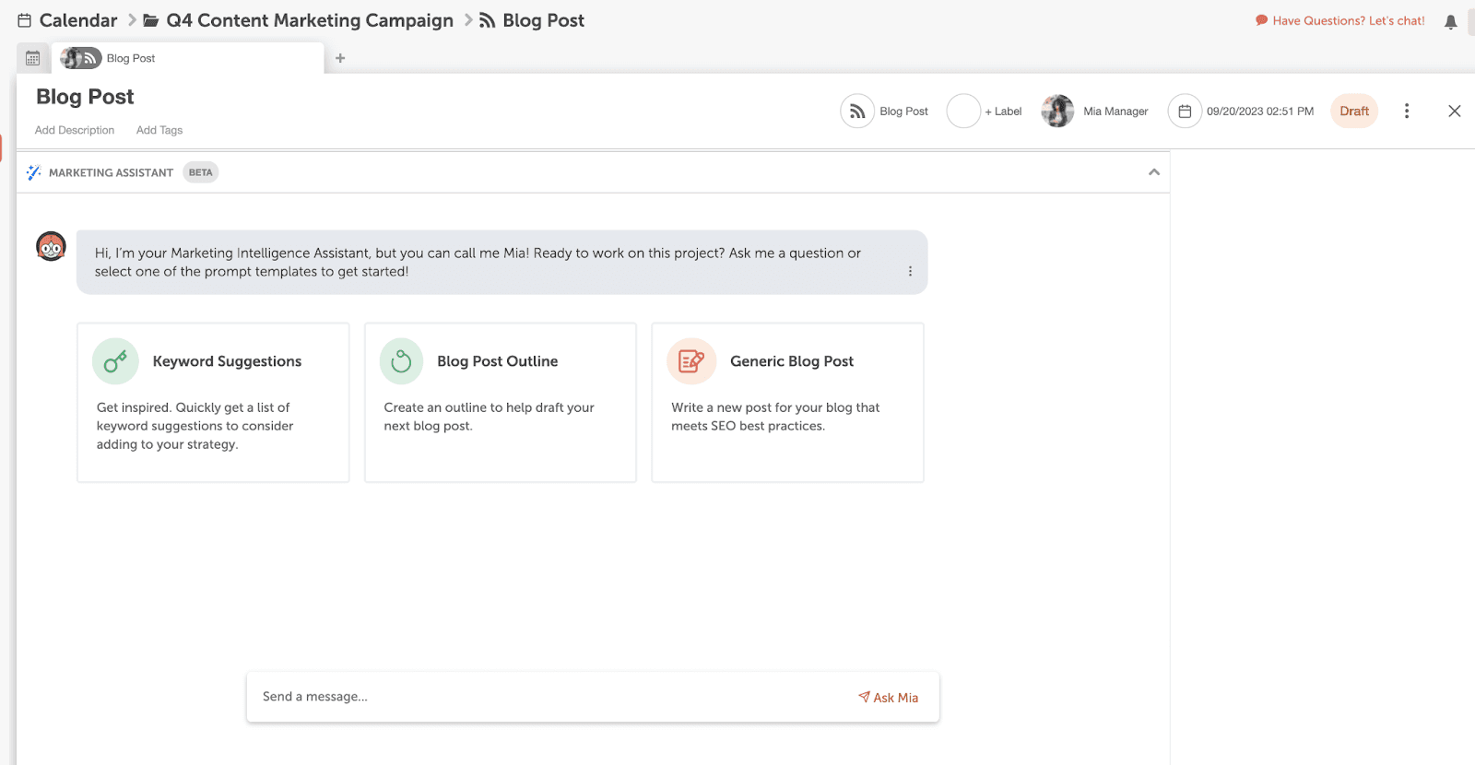Image resolution: width=1475 pixels, height=765 pixels.
Task: Click the Blog Post title heading
Action: click(x=85, y=97)
